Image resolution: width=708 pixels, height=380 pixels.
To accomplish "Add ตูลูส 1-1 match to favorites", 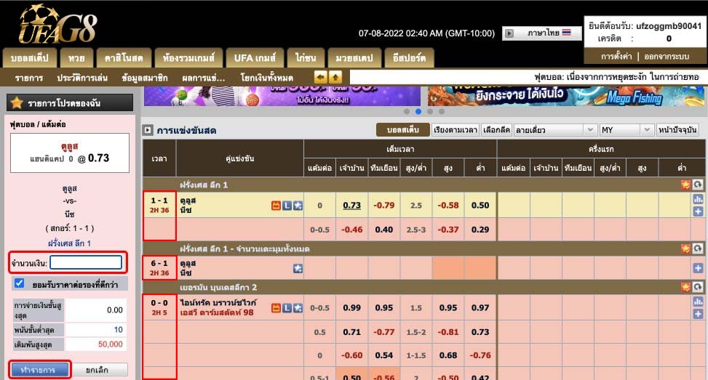I will click(298, 206).
